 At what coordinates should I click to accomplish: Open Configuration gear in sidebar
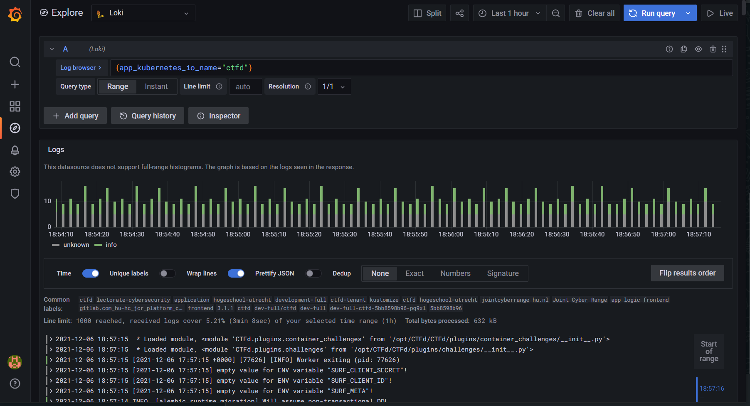point(15,172)
